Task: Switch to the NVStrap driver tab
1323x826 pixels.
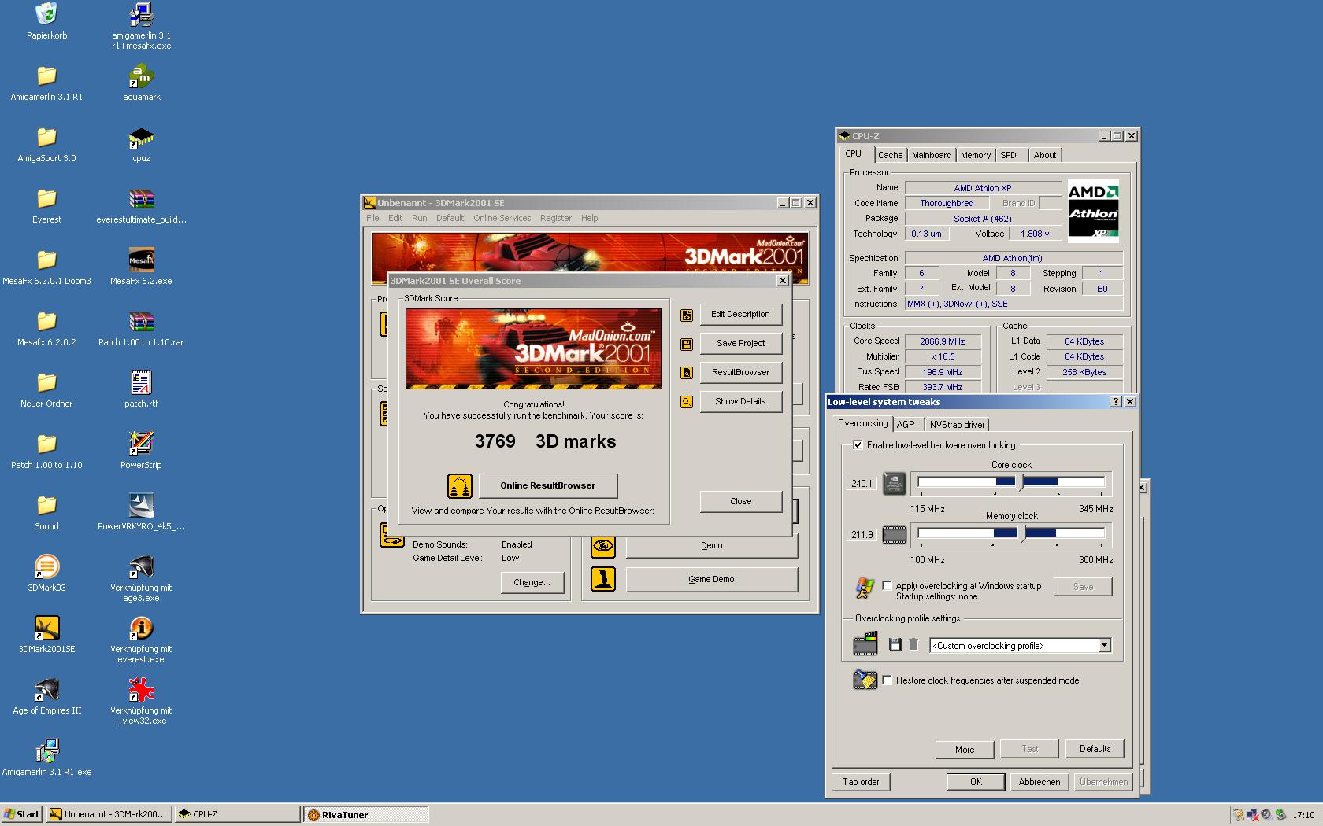Action: [x=957, y=425]
